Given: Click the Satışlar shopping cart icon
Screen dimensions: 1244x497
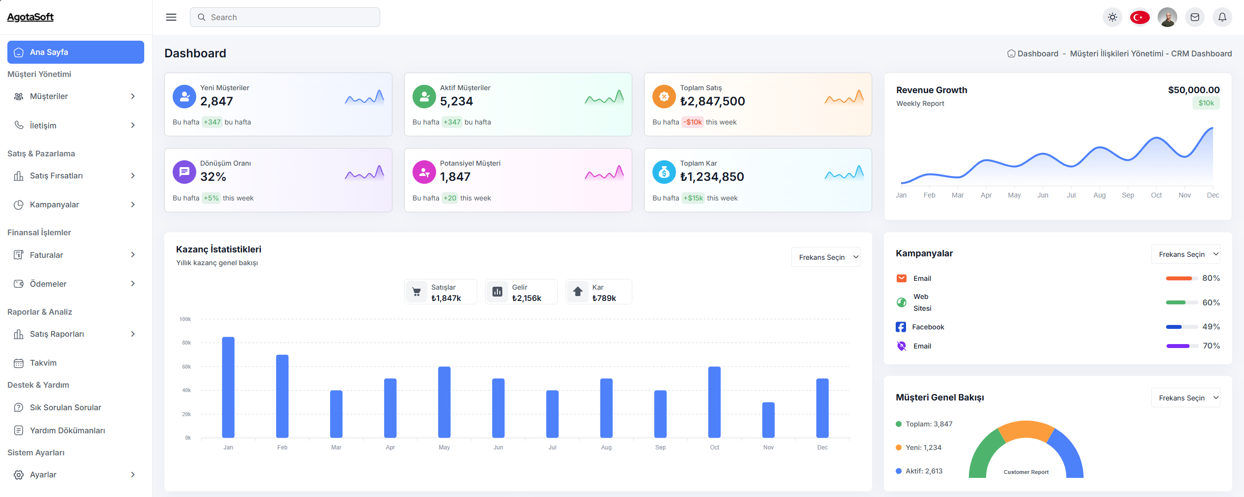Looking at the screenshot, I should pos(416,292).
